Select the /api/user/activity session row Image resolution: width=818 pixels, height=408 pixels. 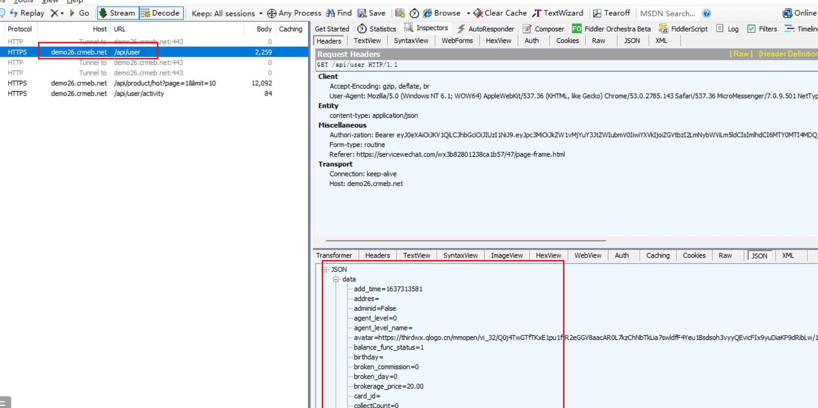[x=154, y=93]
